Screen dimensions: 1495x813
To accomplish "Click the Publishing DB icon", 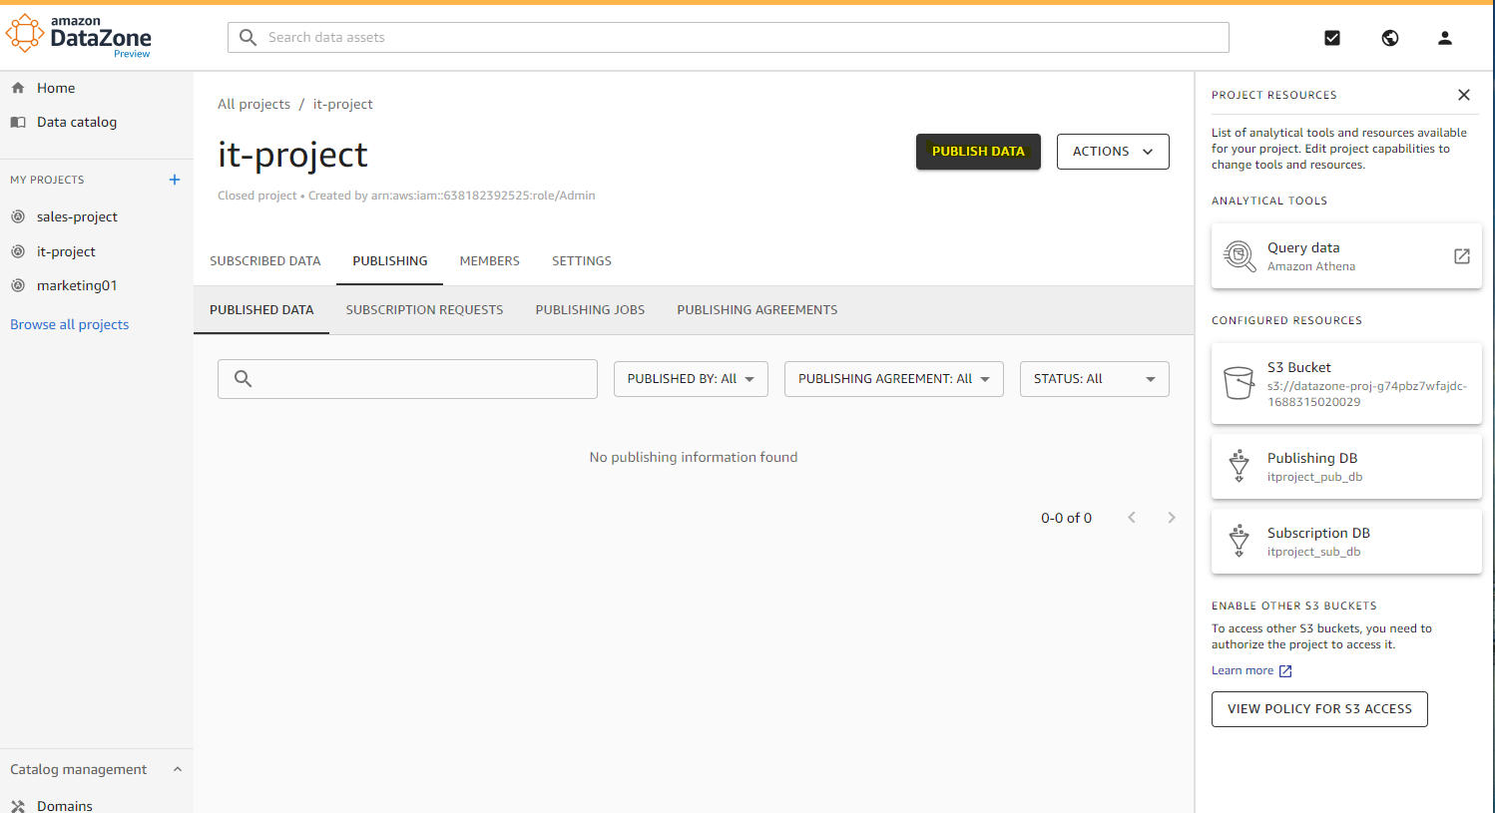I will tap(1240, 466).
